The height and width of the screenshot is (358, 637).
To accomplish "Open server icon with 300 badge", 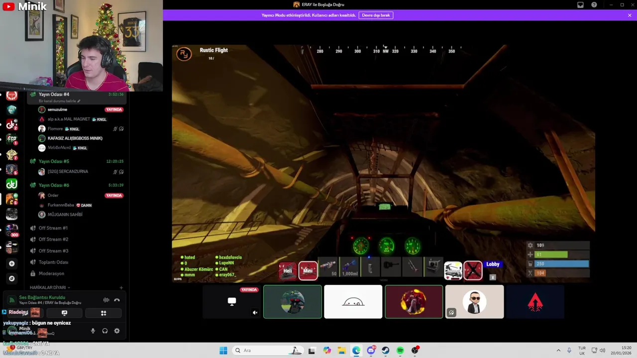I will point(11,230).
